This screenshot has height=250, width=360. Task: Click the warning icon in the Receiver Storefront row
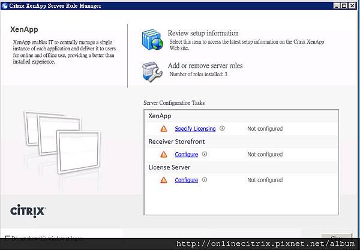[164, 154]
